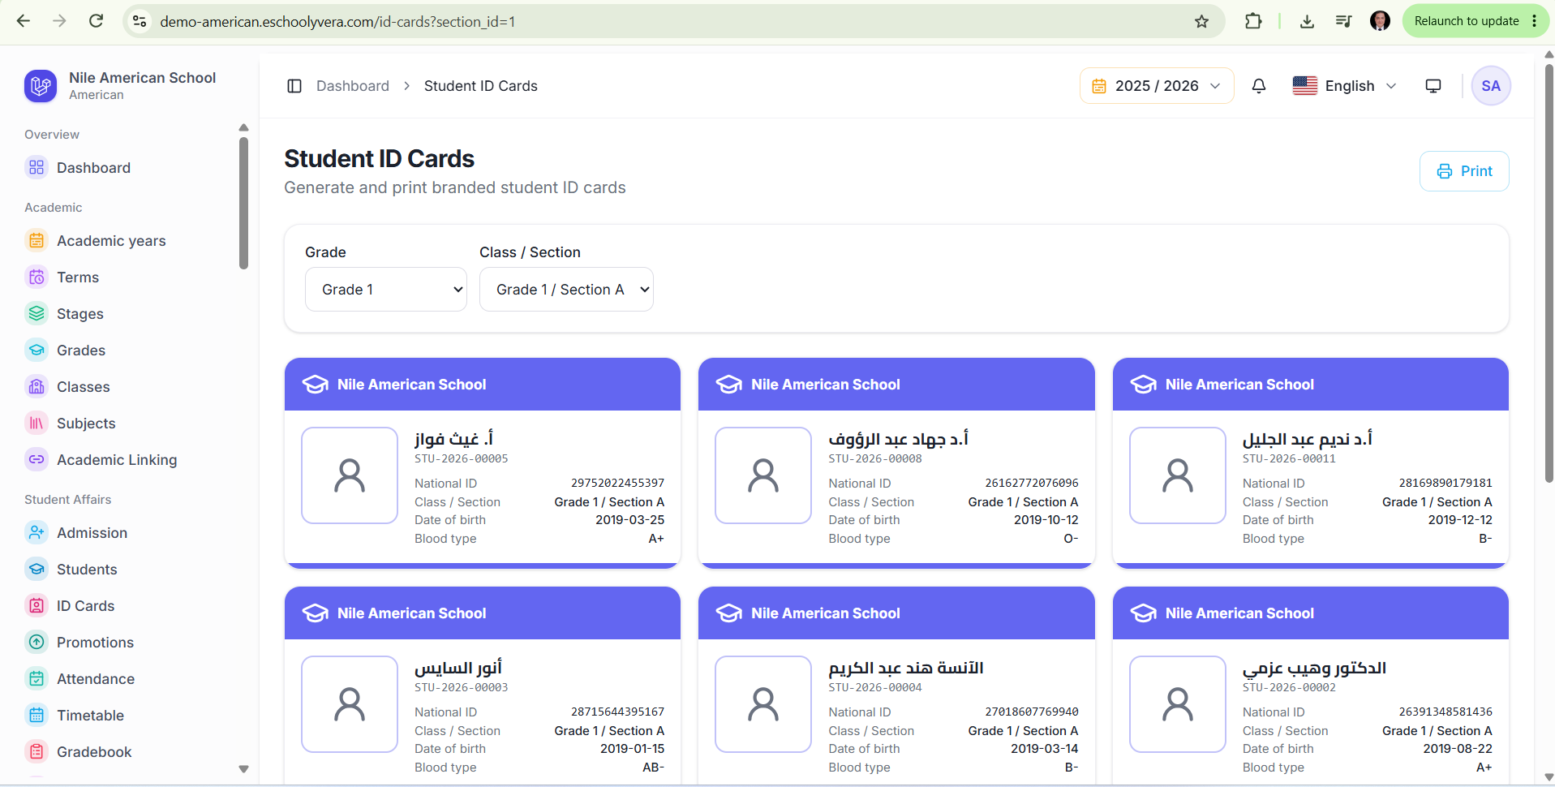Click the Students cap icon in sidebar
This screenshot has width=1555, height=787.
coord(37,570)
